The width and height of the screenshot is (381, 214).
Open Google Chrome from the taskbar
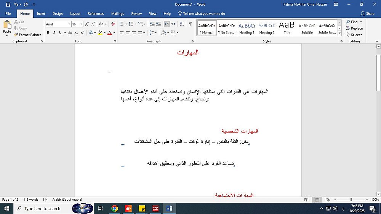click(115, 208)
